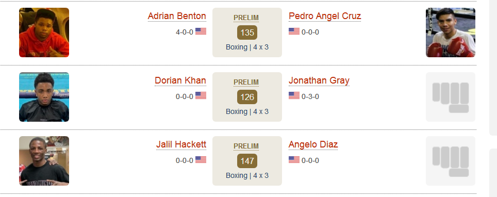The height and width of the screenshot is (197, 497).
Task: Open Jalil Hackett's profile link
Action: coord(181,144)
